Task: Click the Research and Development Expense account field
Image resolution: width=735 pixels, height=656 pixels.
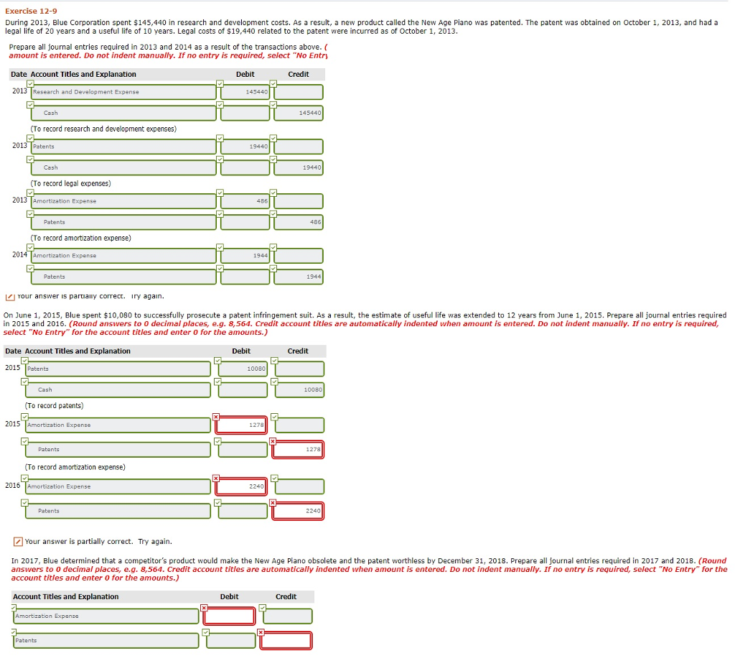Action: (x=123, y=92)
